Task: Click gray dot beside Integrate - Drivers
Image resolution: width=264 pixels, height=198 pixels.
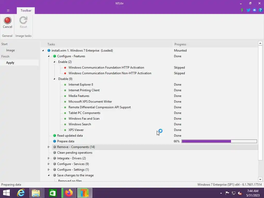Action: [x=55, y=158]
